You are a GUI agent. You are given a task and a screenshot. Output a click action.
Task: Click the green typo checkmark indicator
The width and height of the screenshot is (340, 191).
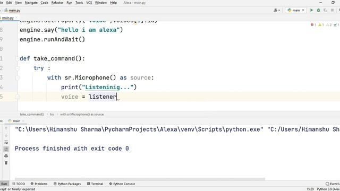coord(336,25)
